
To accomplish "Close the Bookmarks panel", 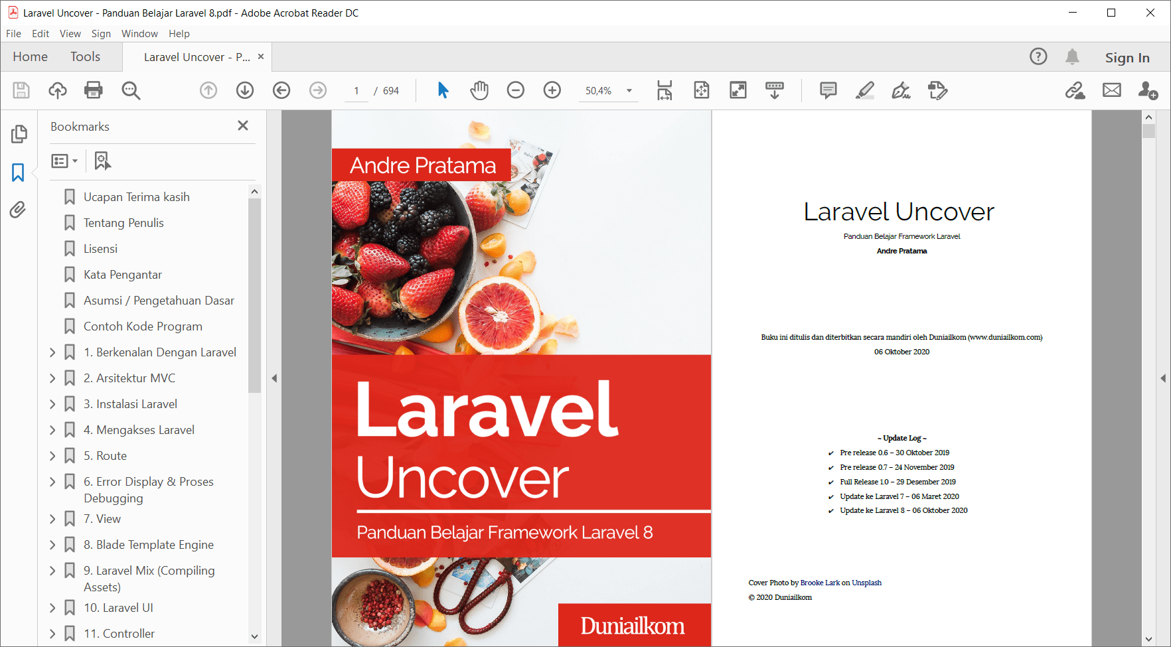I will coord(243,125).
